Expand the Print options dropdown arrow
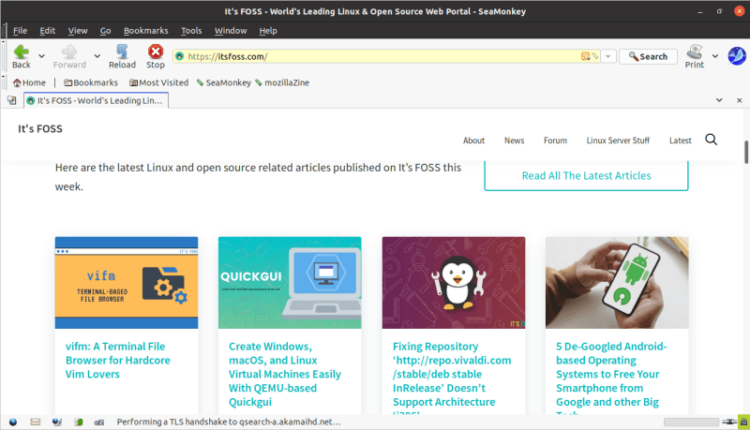This screenshot has width=750, height=430. [x=715, y=56]
